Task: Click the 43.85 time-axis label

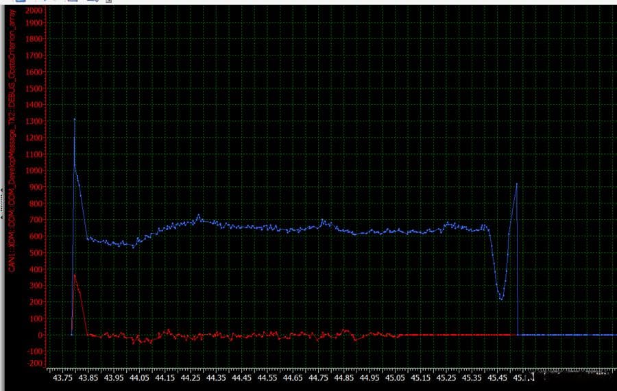Action: coord(88,378)
